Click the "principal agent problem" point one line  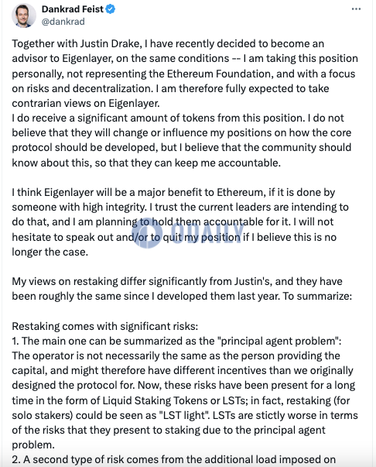pos(176,341)
